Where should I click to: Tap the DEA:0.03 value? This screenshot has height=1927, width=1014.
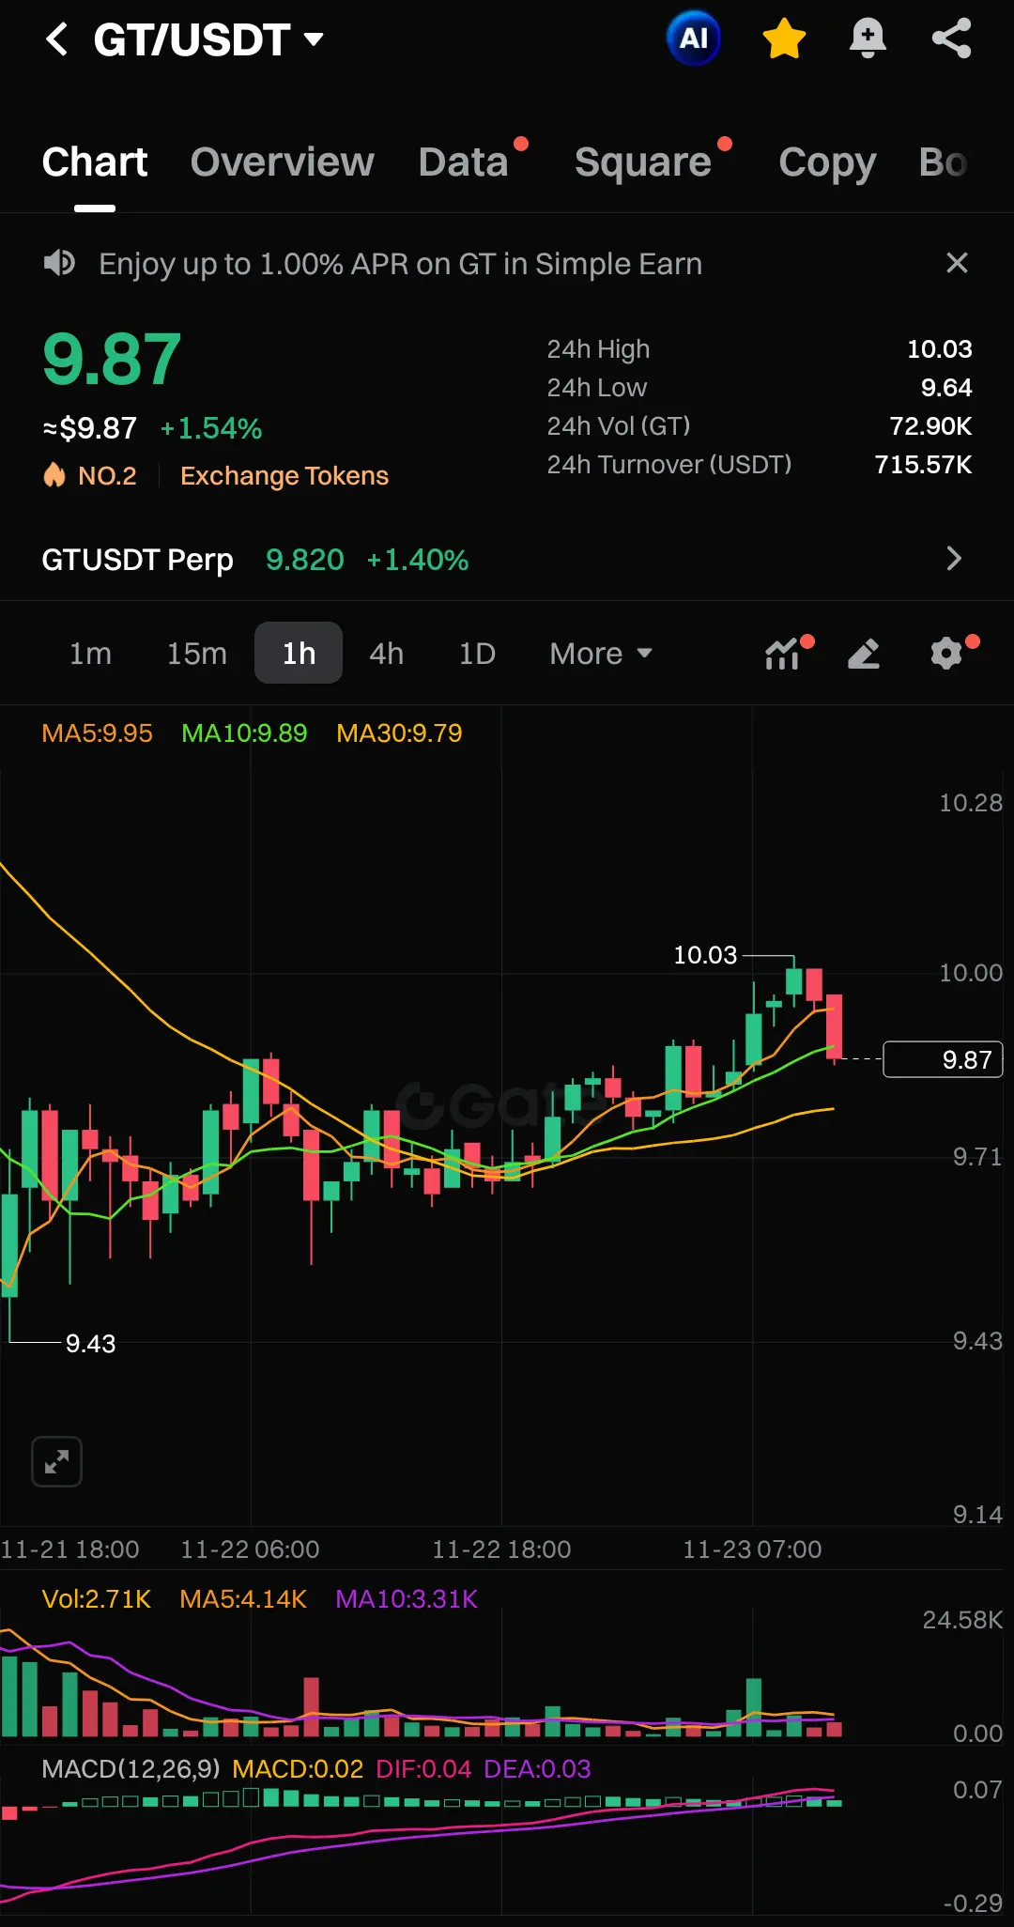pyautogui.click(x=537, y=1769)
